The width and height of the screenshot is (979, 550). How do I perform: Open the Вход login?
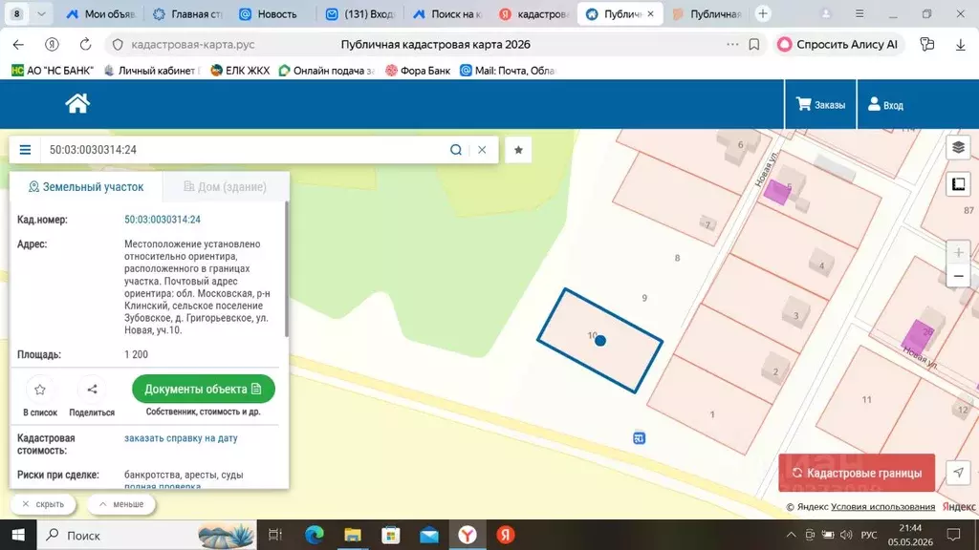click(x=886, y=105)
